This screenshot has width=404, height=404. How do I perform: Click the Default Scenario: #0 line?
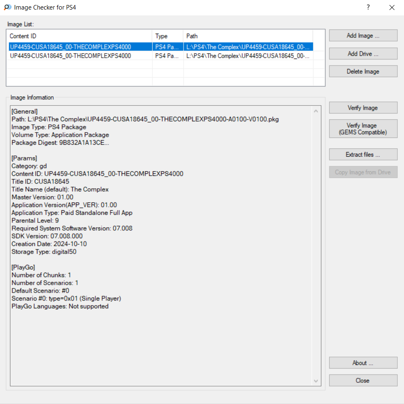40,291
